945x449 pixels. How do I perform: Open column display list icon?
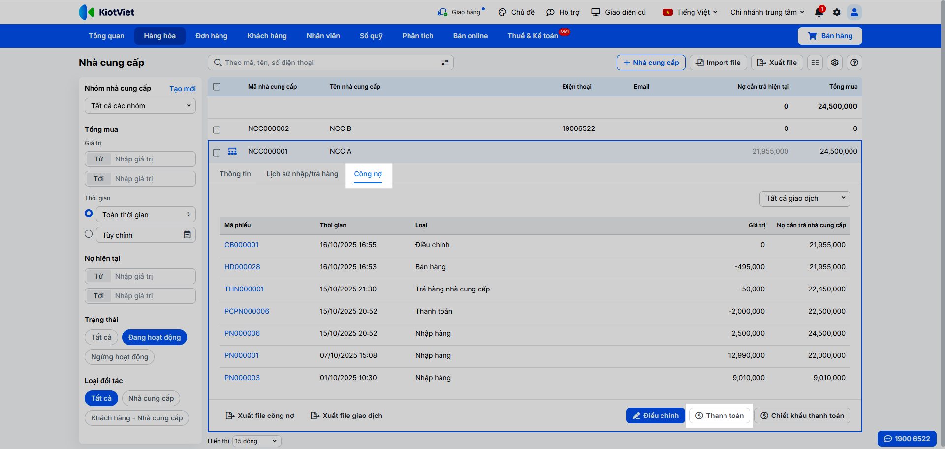[815, 63]
